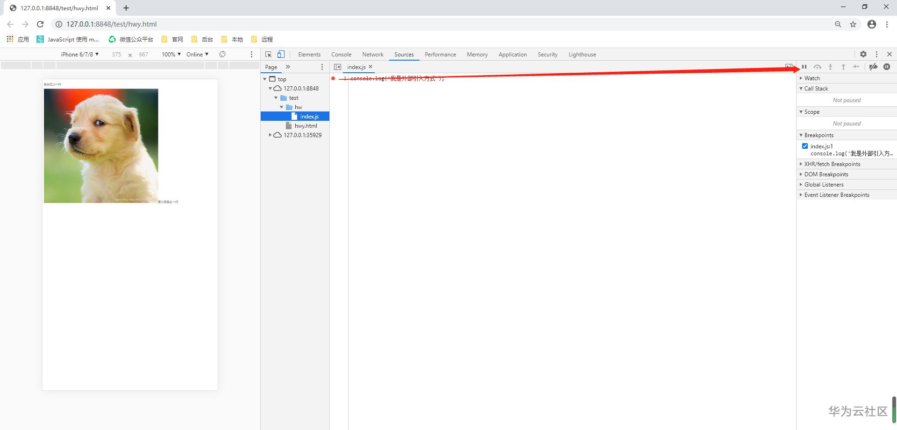Open the Chrome main menu
897x430 pixels.
(887, 24)
